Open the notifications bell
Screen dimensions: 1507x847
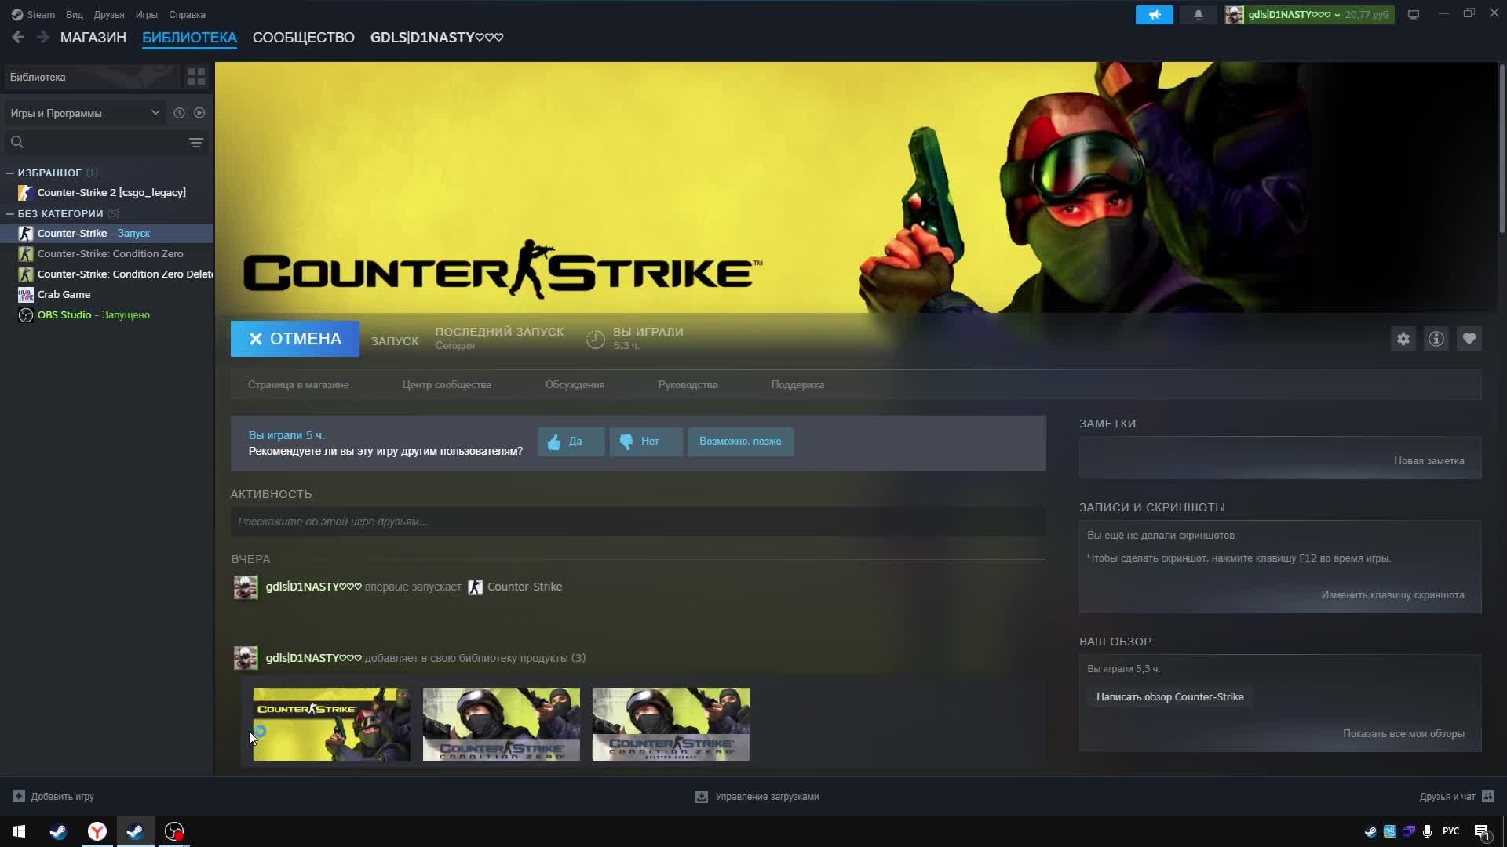(1198, 14)
